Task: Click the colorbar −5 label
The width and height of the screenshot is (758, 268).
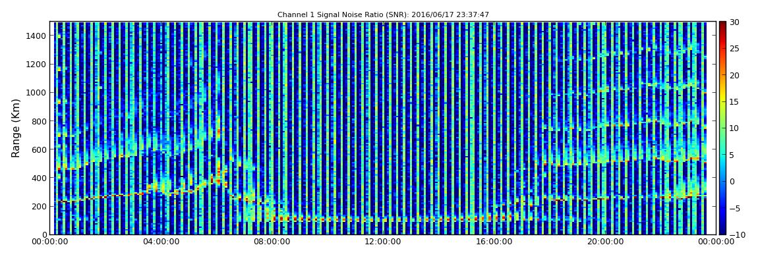Action: pos(735,208)
